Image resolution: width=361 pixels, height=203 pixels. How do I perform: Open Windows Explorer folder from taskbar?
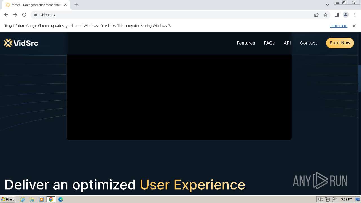(32, 199)
